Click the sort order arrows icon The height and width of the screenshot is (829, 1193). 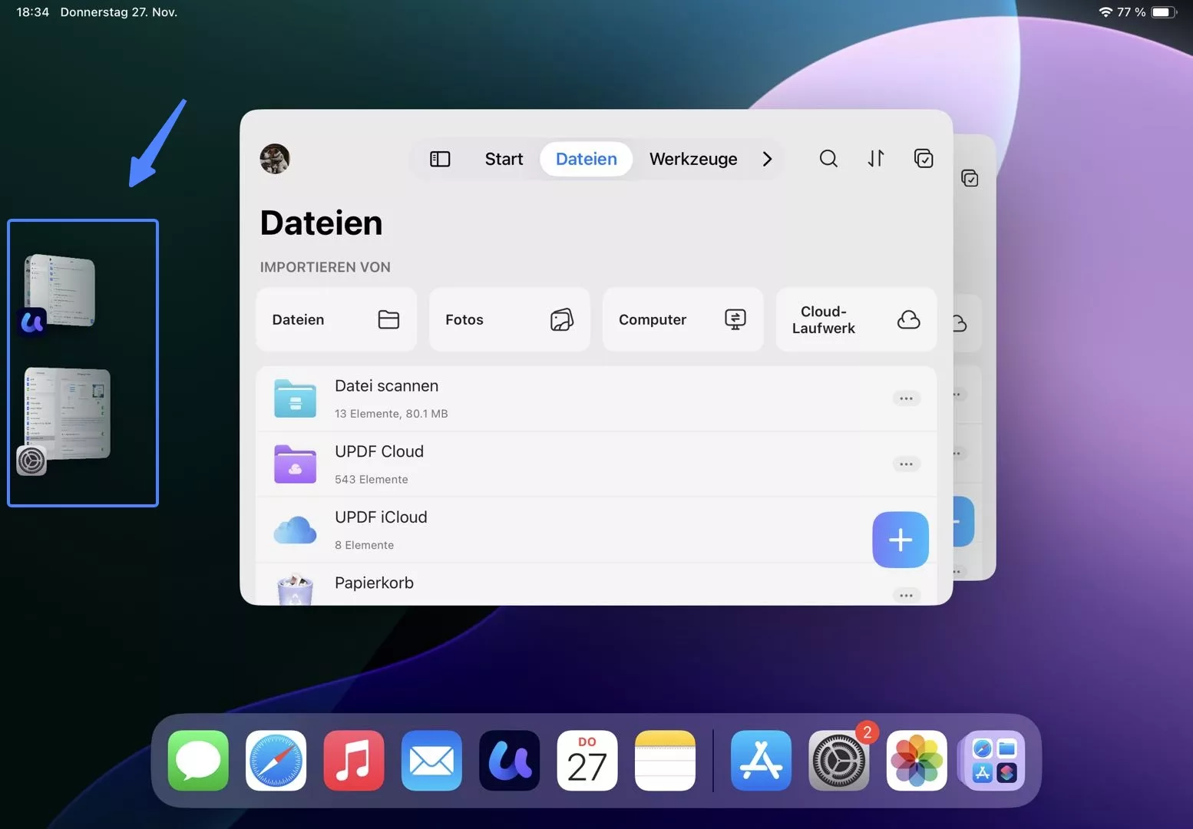(876, 159)
